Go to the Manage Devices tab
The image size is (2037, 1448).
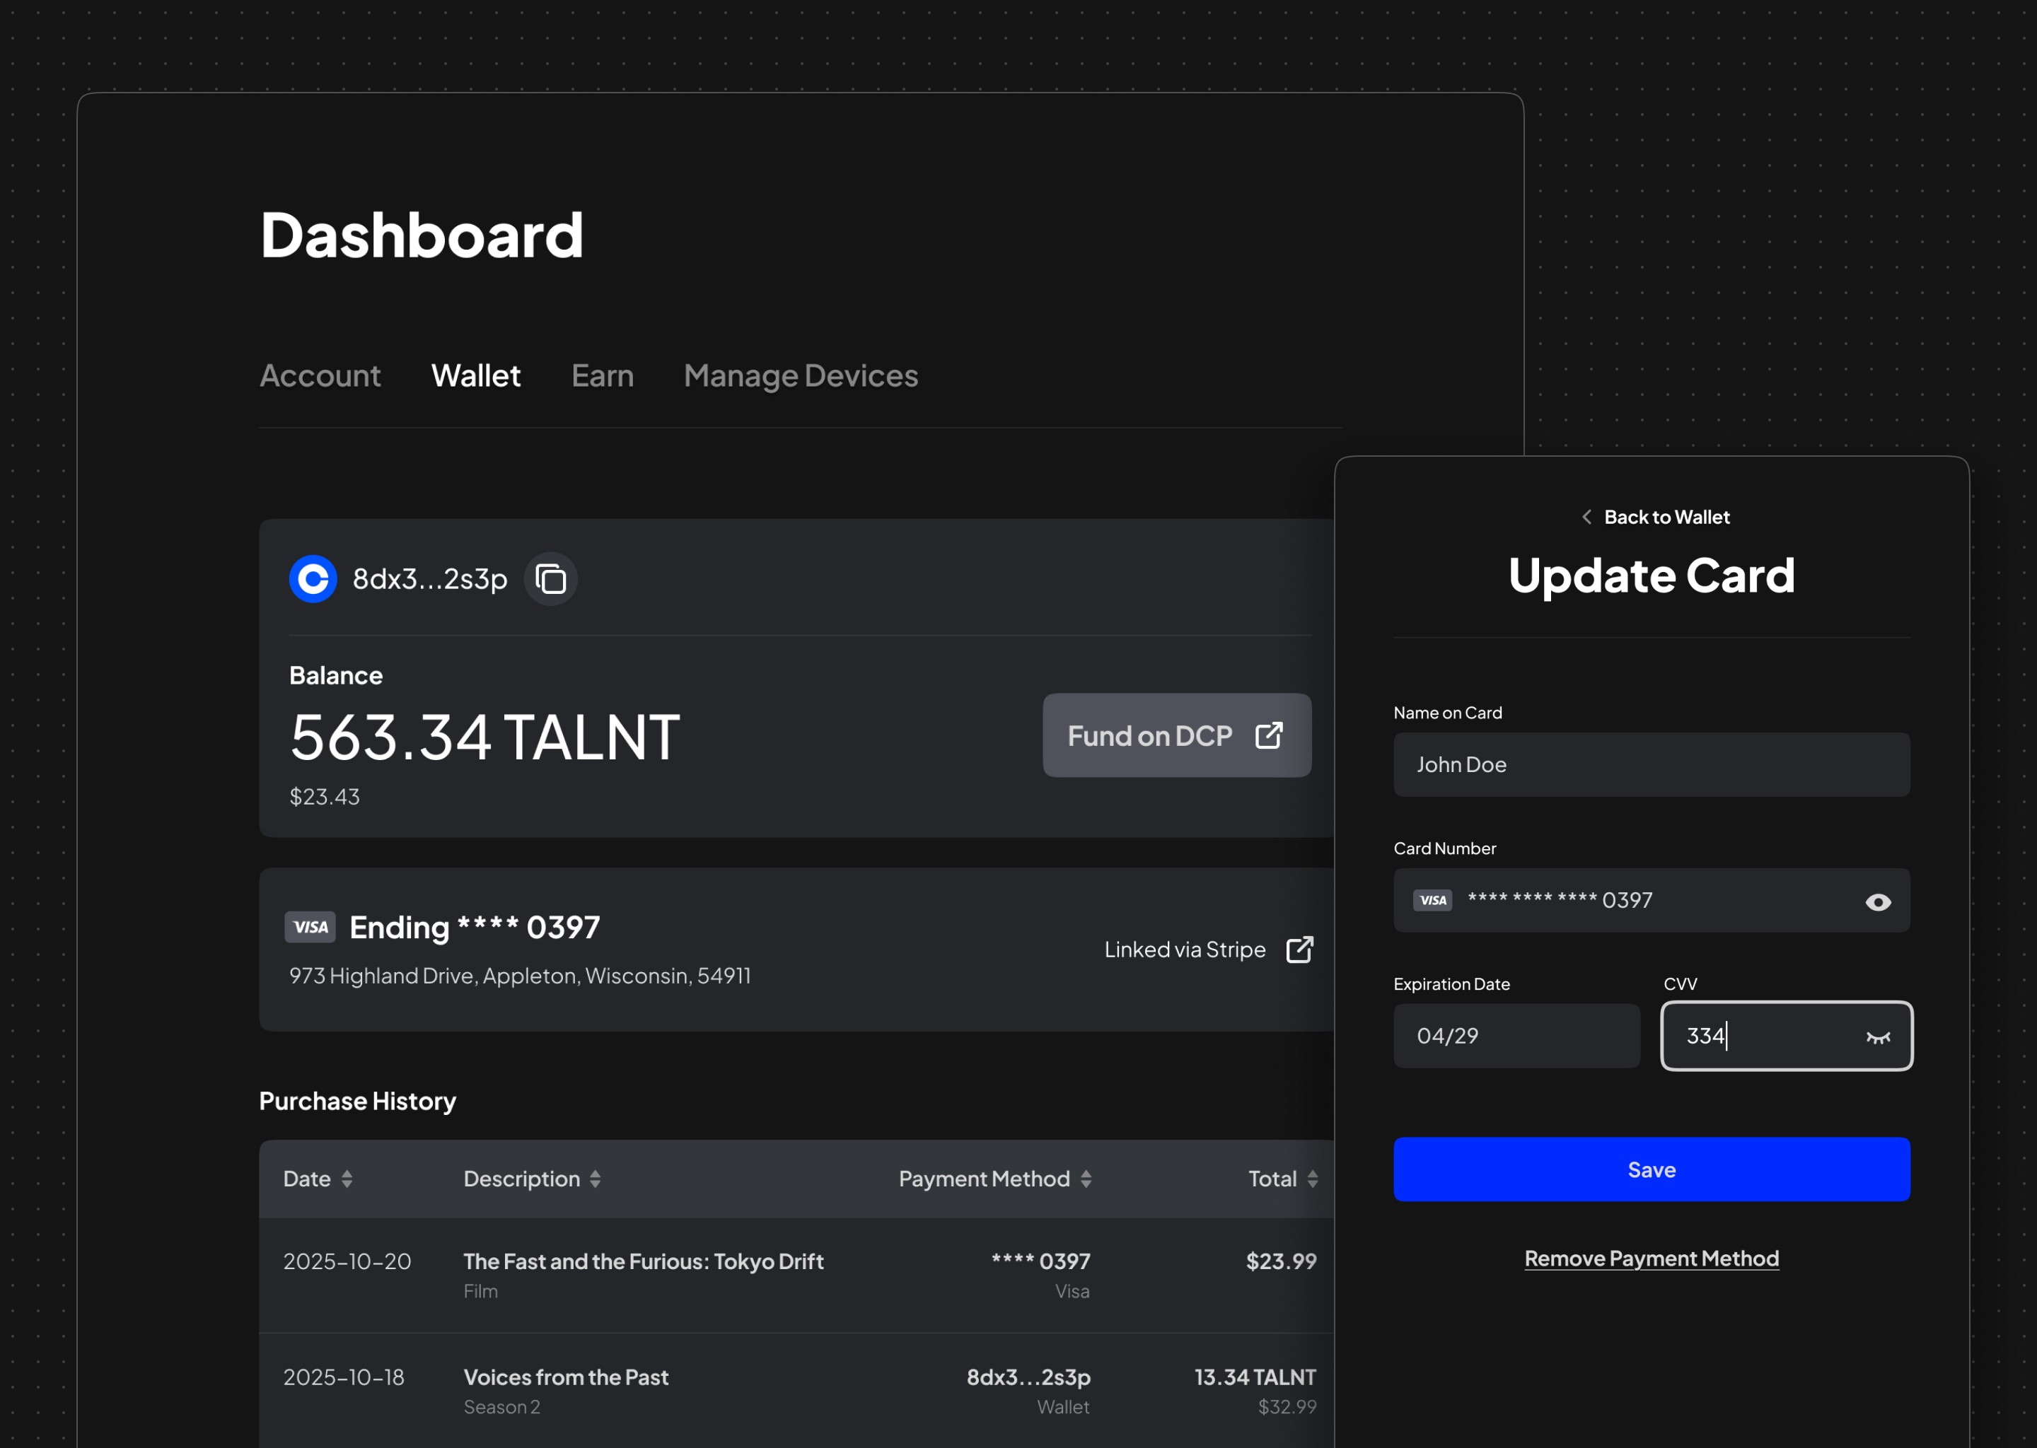click(x=800, y=376)
